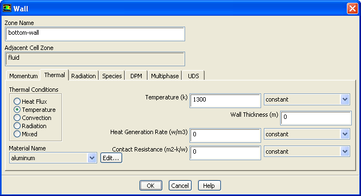Click the Cancel button
The width and height of the screenshot is (361, 196).
coord(180,186)
